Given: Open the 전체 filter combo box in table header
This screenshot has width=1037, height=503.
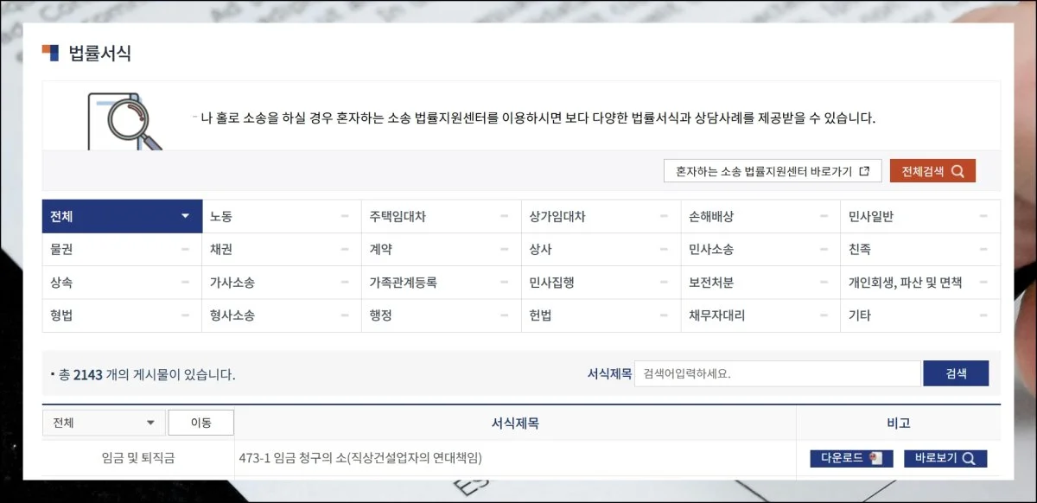Looking at the screenshot, I should pos(104,423).
